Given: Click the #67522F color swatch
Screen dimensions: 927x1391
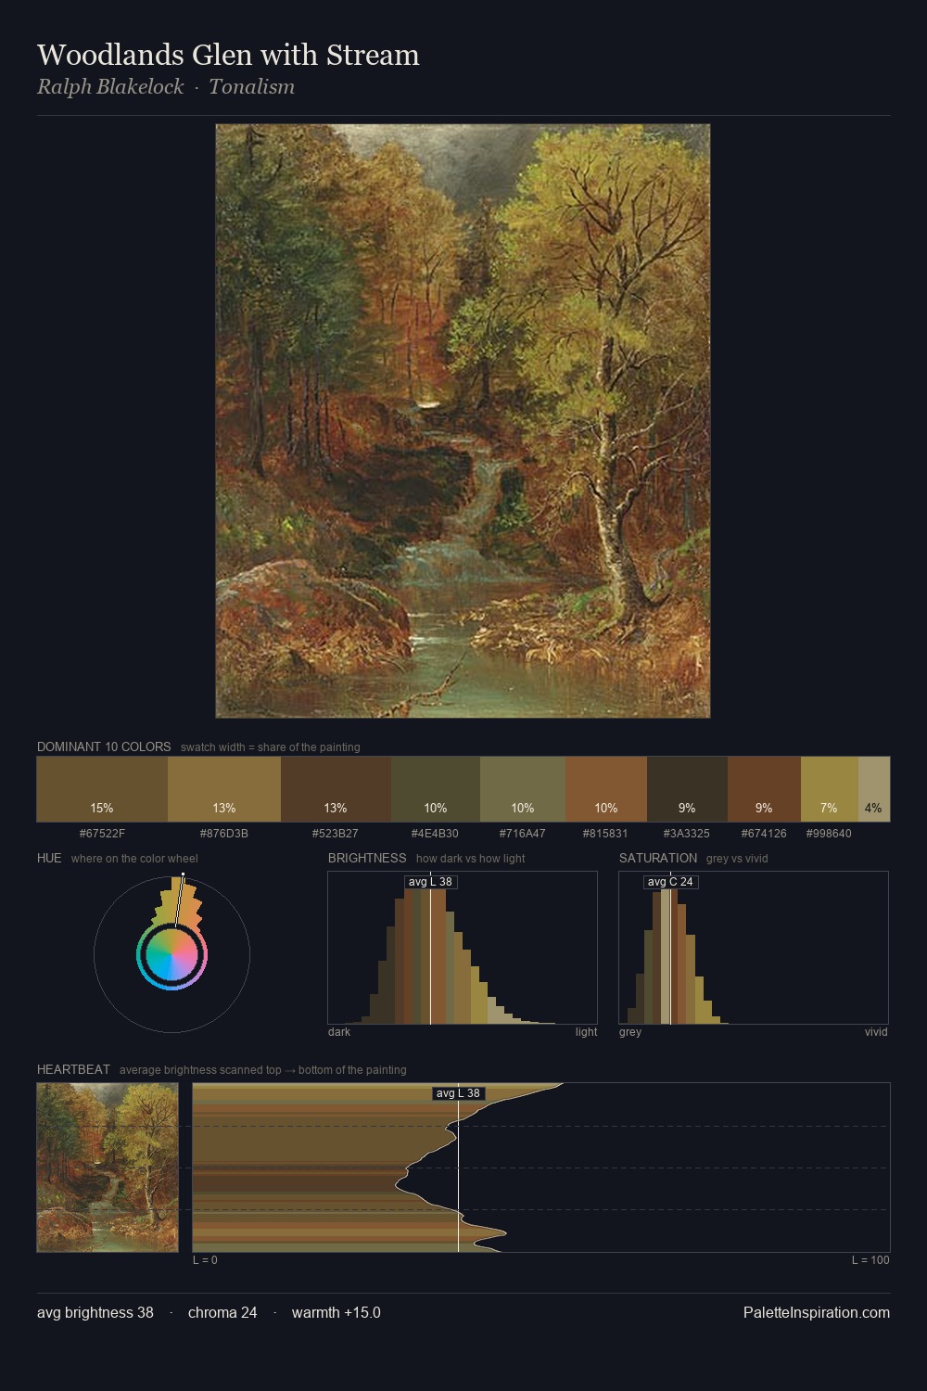Looking at the screenshot, I should click(102, 789).
